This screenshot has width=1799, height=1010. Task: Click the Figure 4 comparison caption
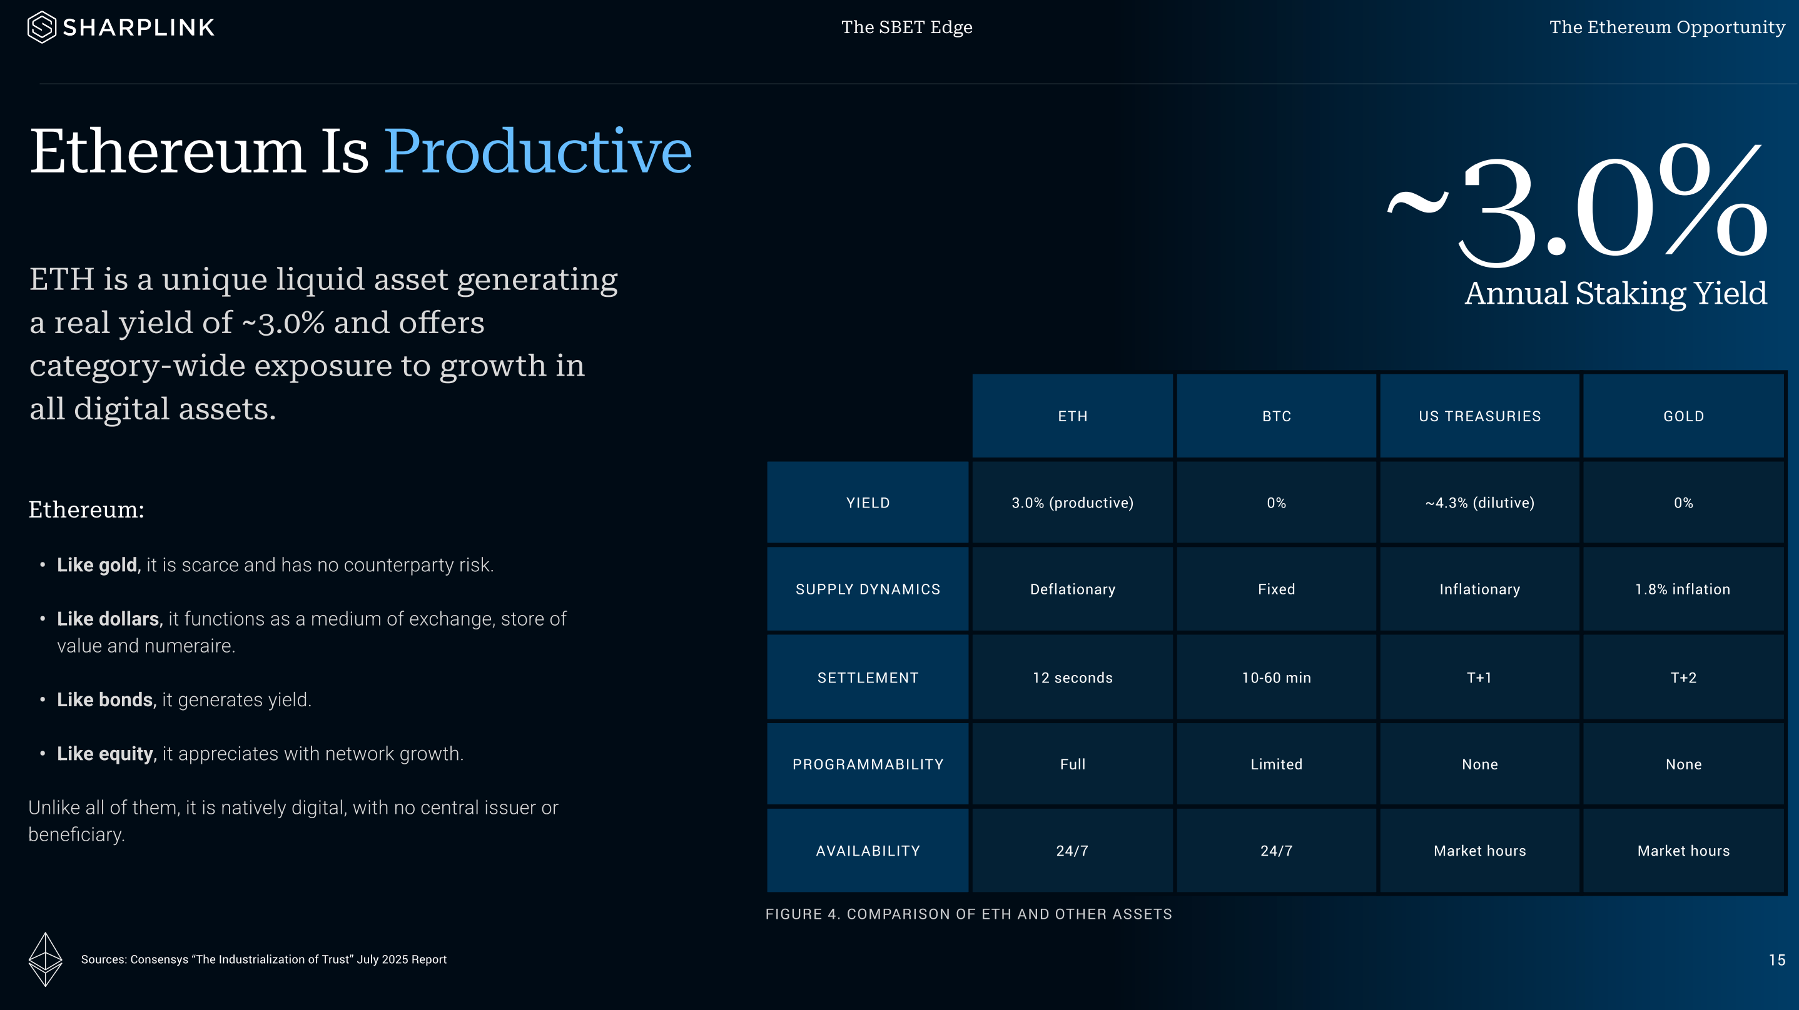point(969,914)
